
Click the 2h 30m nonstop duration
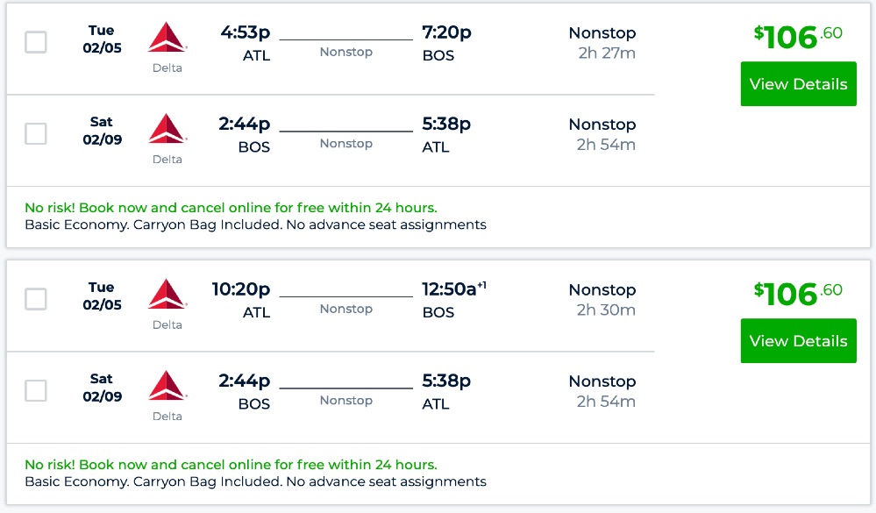(x=606, y=310)
